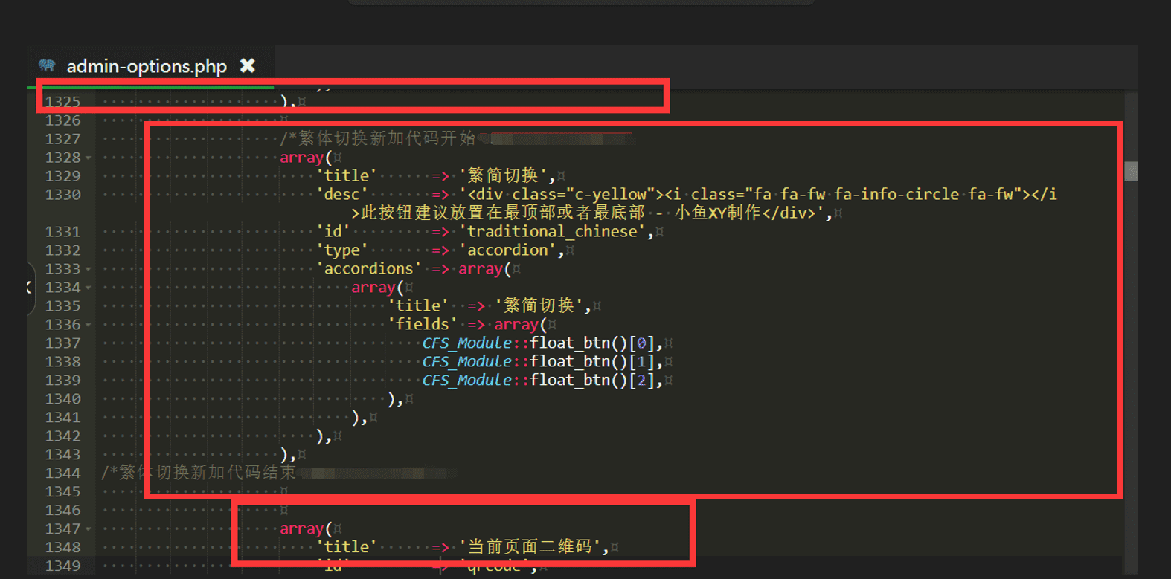Fold the nested array at line 1334
Image resolution: width=1171 pixels, height=579 pixels.
[x=89, y=288]
